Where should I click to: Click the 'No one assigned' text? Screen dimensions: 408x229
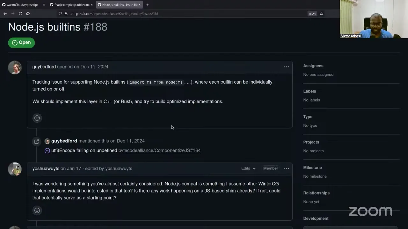[318, 74]
